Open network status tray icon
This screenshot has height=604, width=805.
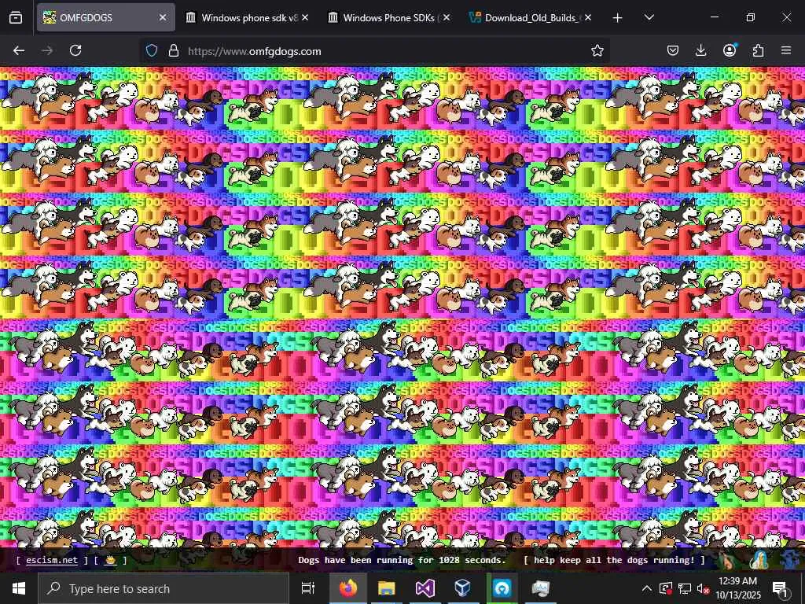point(685,588)
